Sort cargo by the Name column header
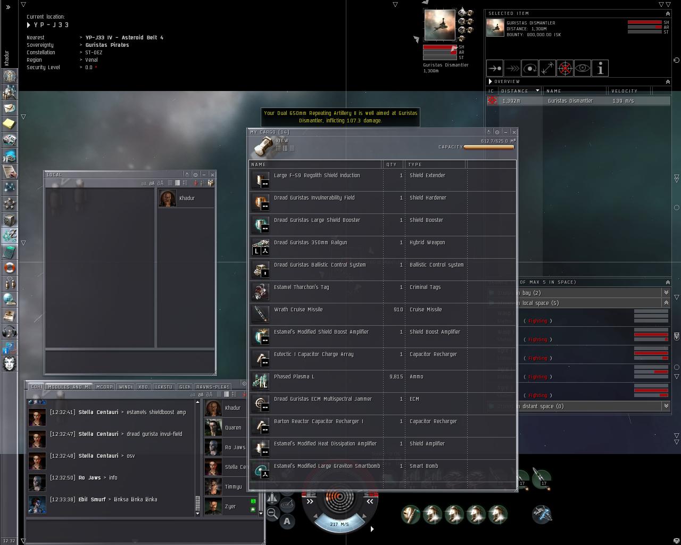Image resolution: width=681 pixels, height=545 pixels. tap(315, 164)
